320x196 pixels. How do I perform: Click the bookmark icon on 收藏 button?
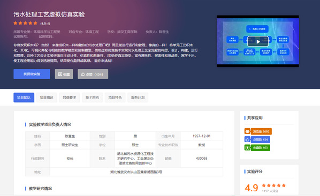pyautogui.click(x=60, y=74)
